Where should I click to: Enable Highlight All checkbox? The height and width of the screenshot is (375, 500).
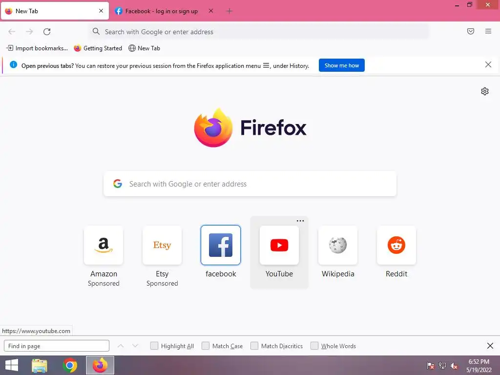pyautogui.click(x=154, y=346)
